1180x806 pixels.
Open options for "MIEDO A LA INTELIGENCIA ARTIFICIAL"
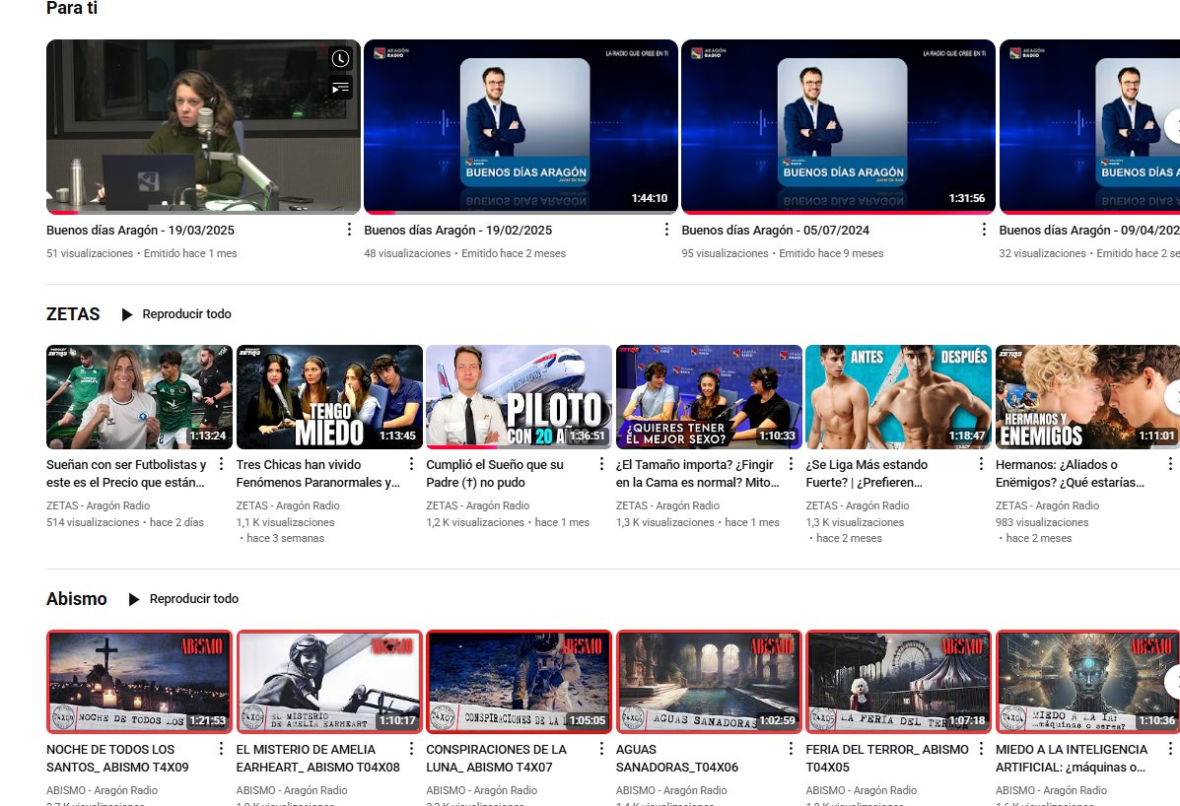pyautogui.click(x=1171, y=748)
